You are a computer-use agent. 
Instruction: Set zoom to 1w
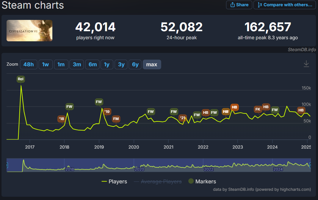click(x=46, y=64)
